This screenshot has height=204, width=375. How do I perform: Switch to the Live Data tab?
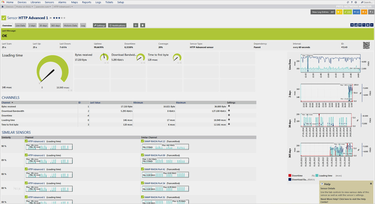20,26
